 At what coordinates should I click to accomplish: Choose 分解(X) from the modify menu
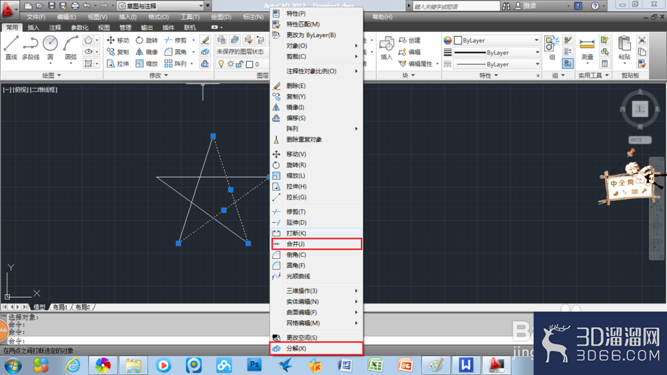click(x=317, y=348)
